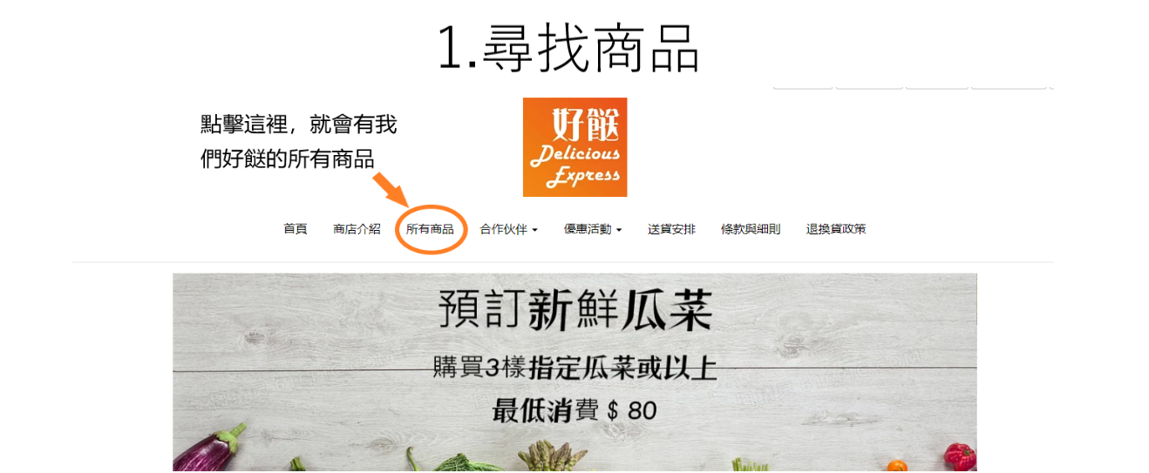Viewport: 1149px width, 473px height.
Task: Open 退換貨政策 return policy page
Action: coord(836,229)
